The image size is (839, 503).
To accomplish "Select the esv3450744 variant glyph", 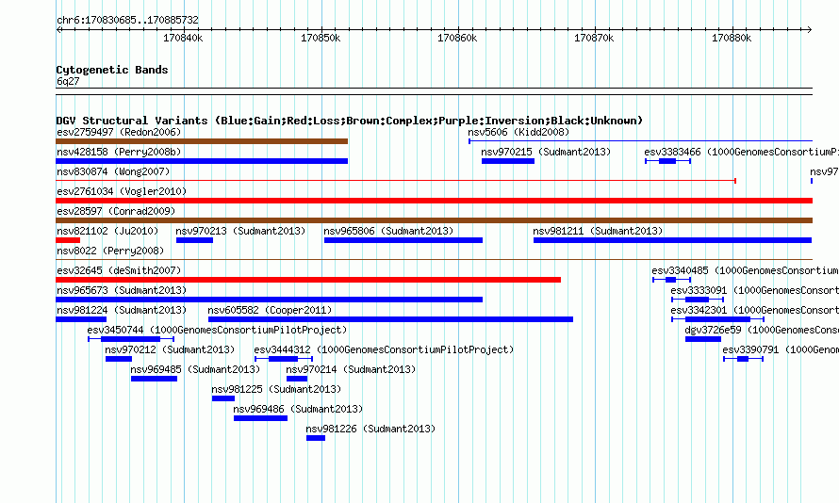I will coord(131,339).
